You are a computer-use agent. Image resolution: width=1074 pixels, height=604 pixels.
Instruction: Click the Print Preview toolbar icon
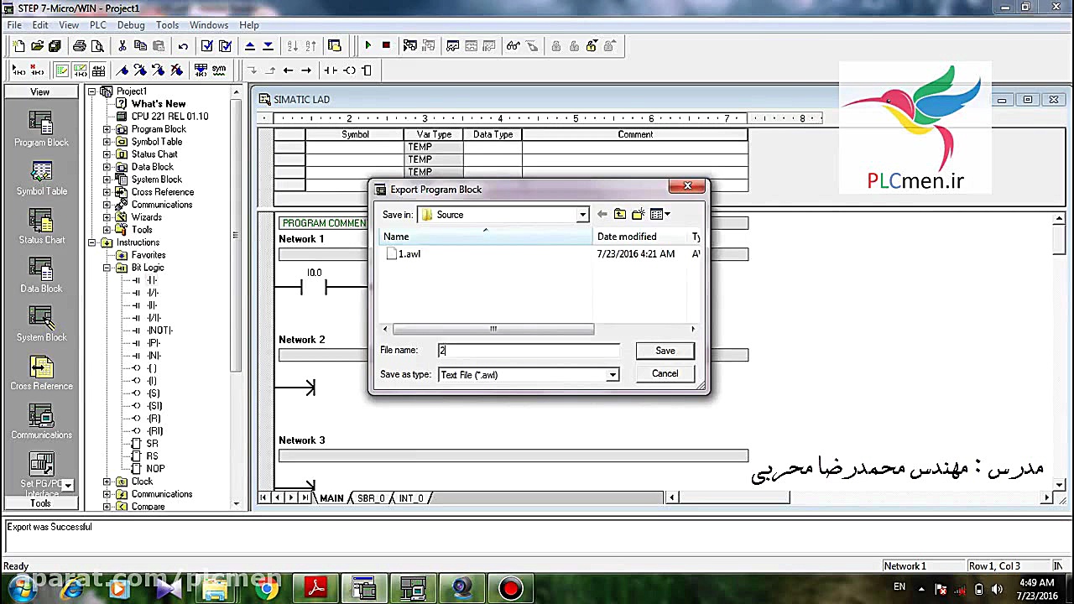97,46
